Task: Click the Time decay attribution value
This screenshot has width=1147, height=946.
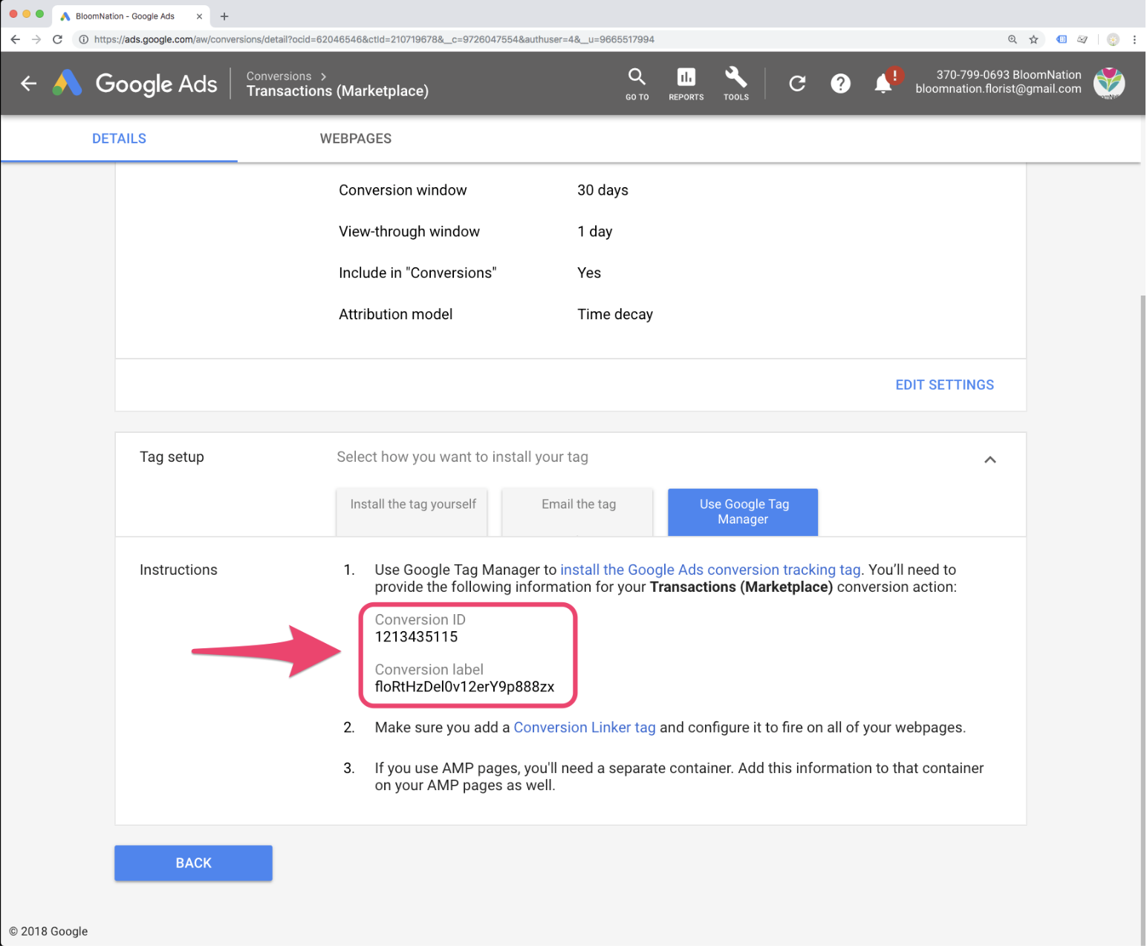Action: coord(615,314)
